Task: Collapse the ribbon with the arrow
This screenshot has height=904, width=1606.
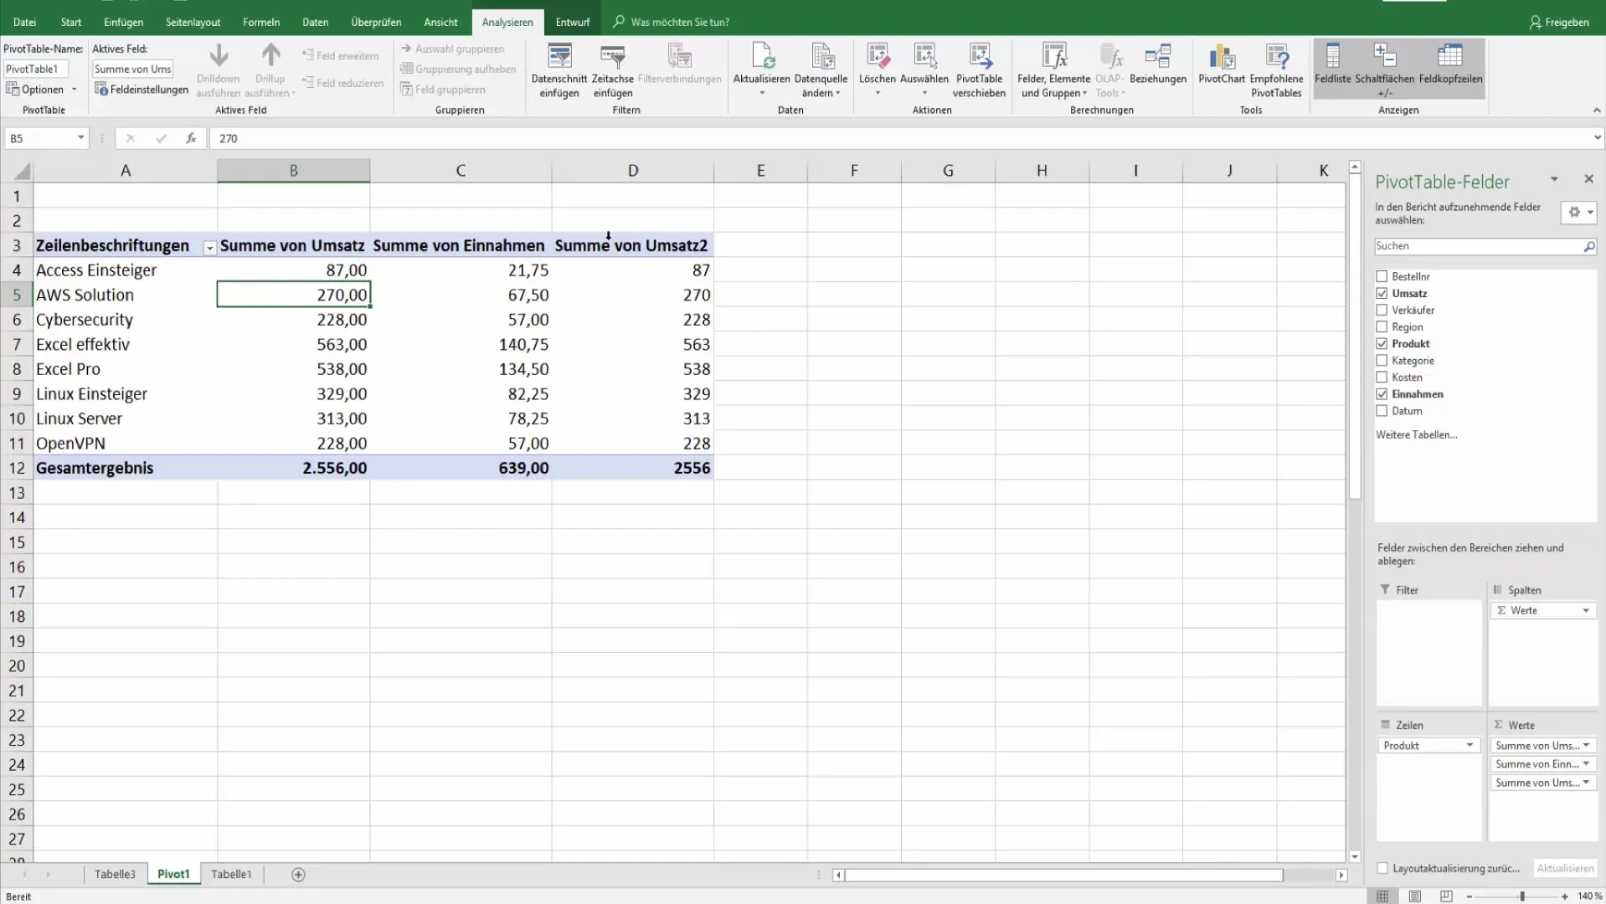Action: click(1596, 110)
